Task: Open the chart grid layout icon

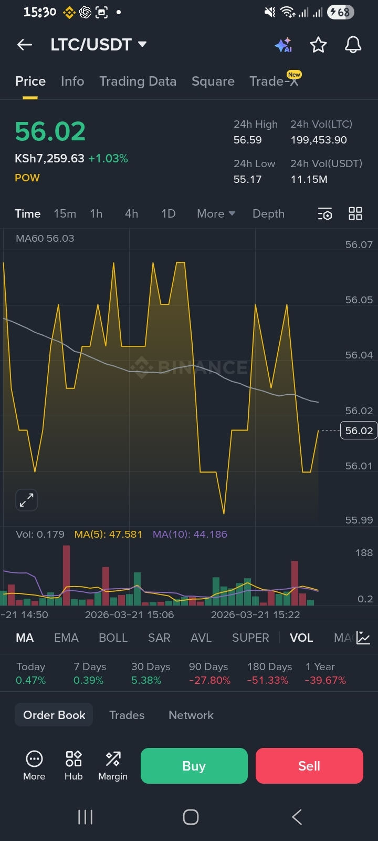Action: tap(355, 213)
